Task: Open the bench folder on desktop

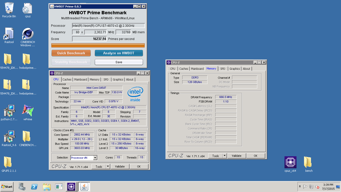Action: click(309, 164)
